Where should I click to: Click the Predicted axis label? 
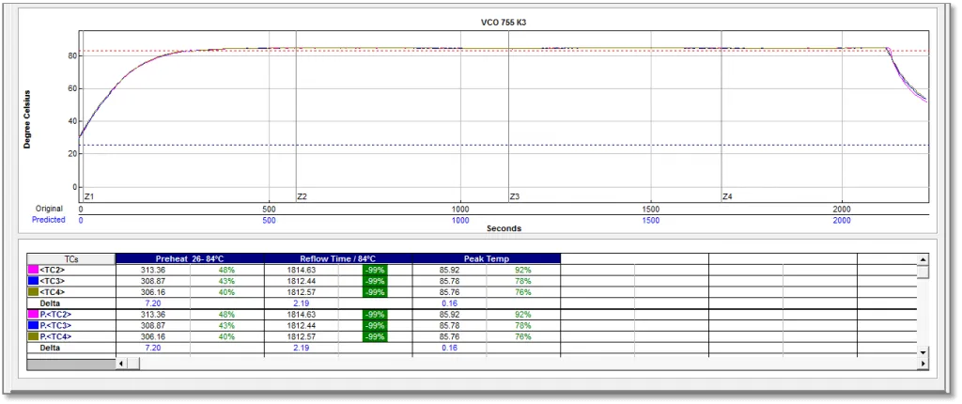49,220
